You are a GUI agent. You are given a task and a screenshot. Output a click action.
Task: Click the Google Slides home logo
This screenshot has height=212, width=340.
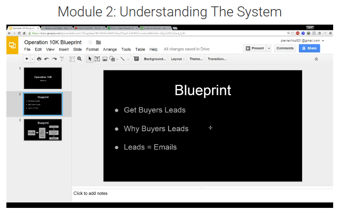click(x=12, y=45)
